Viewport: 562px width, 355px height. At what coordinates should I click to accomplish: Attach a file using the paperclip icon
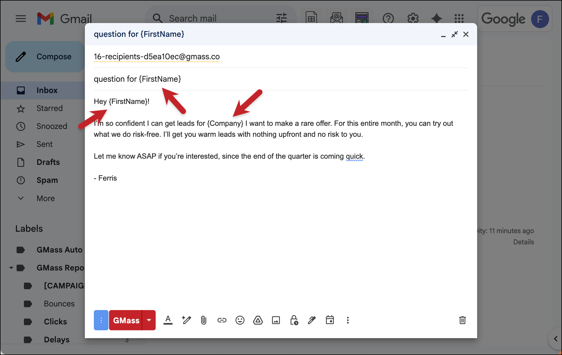[203, 320]
